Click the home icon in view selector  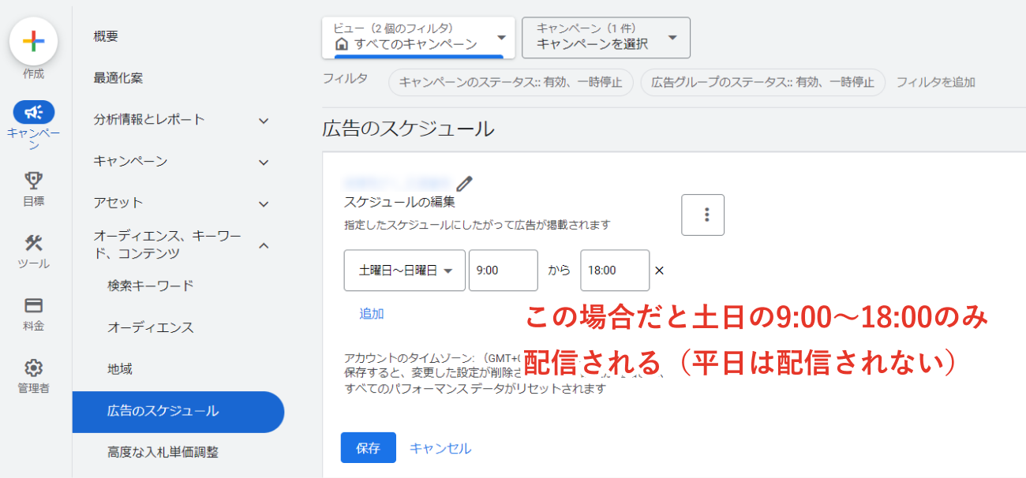[x=342, y=44]
